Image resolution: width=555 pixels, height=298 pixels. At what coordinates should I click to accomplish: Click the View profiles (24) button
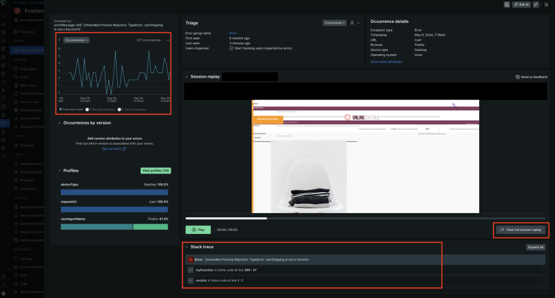coord(155,171)
